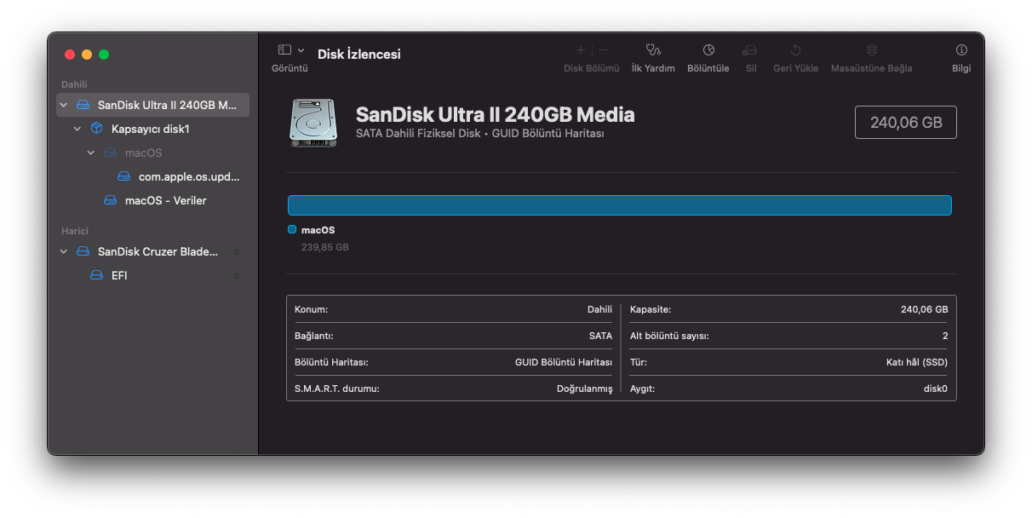Image resolution: width=1032 pixels, height=518 pixels.
Task: Eject the SanDisk Cruzer Blade drive
Action: (237, 252)
